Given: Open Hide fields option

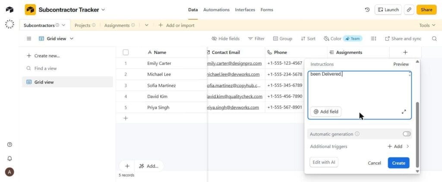Looking at the screenshot, I should [x=225, y=38].
